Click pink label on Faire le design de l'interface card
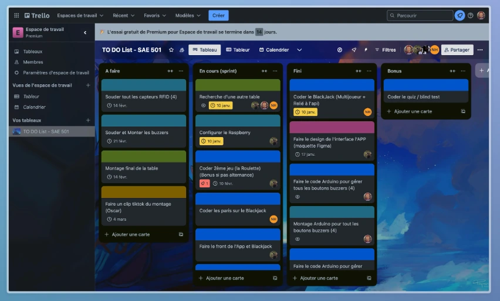This screenshot has height=301, width=500. tap(332, 127)
